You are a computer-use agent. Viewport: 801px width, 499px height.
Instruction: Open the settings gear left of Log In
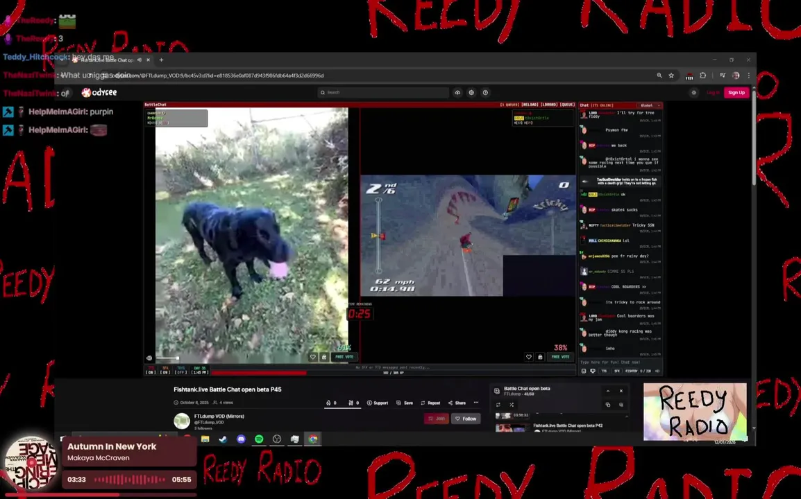point(693,92)
